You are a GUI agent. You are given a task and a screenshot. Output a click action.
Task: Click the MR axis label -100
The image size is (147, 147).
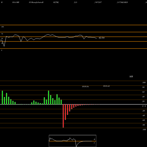144,130
